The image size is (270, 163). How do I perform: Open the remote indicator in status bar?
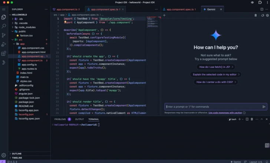[x=3, y=162]
